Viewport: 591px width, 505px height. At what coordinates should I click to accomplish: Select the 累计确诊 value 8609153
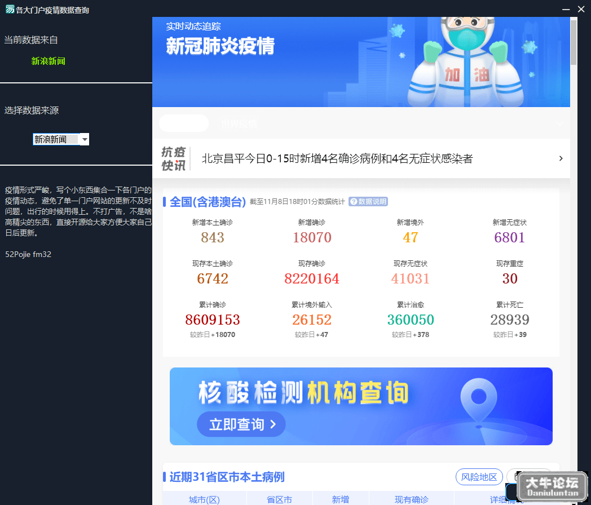(x=213, y=320)
